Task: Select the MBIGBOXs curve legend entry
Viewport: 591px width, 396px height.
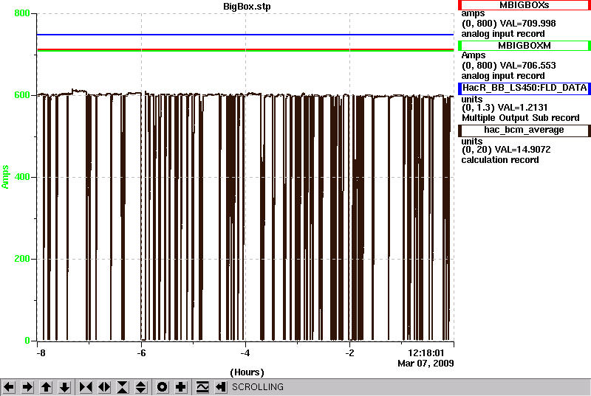Action: point(525,5)
